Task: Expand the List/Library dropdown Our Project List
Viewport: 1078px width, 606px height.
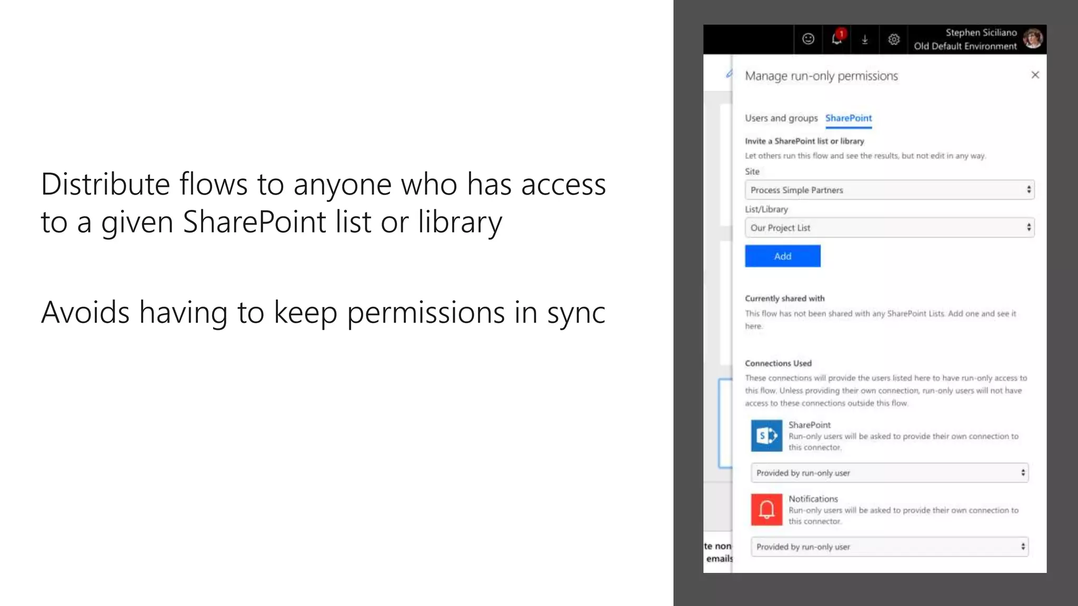Action: click(889, 228)
